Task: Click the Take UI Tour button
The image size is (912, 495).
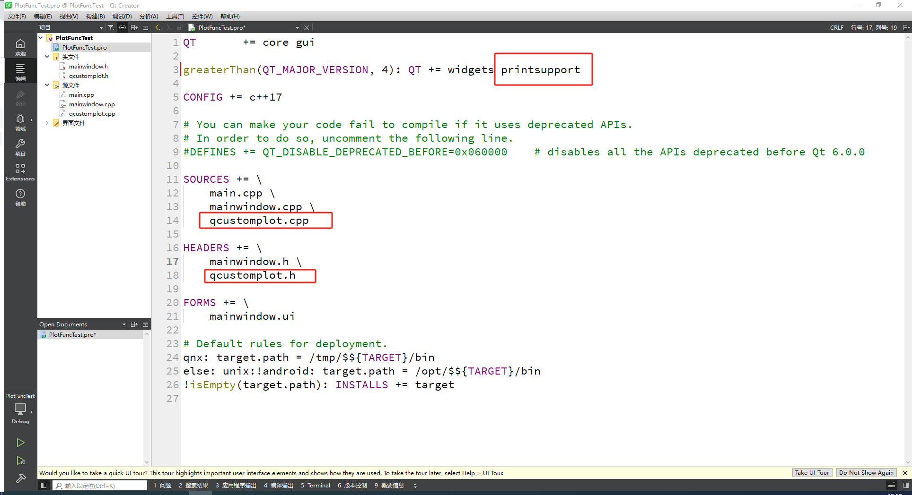Action: 812,473
